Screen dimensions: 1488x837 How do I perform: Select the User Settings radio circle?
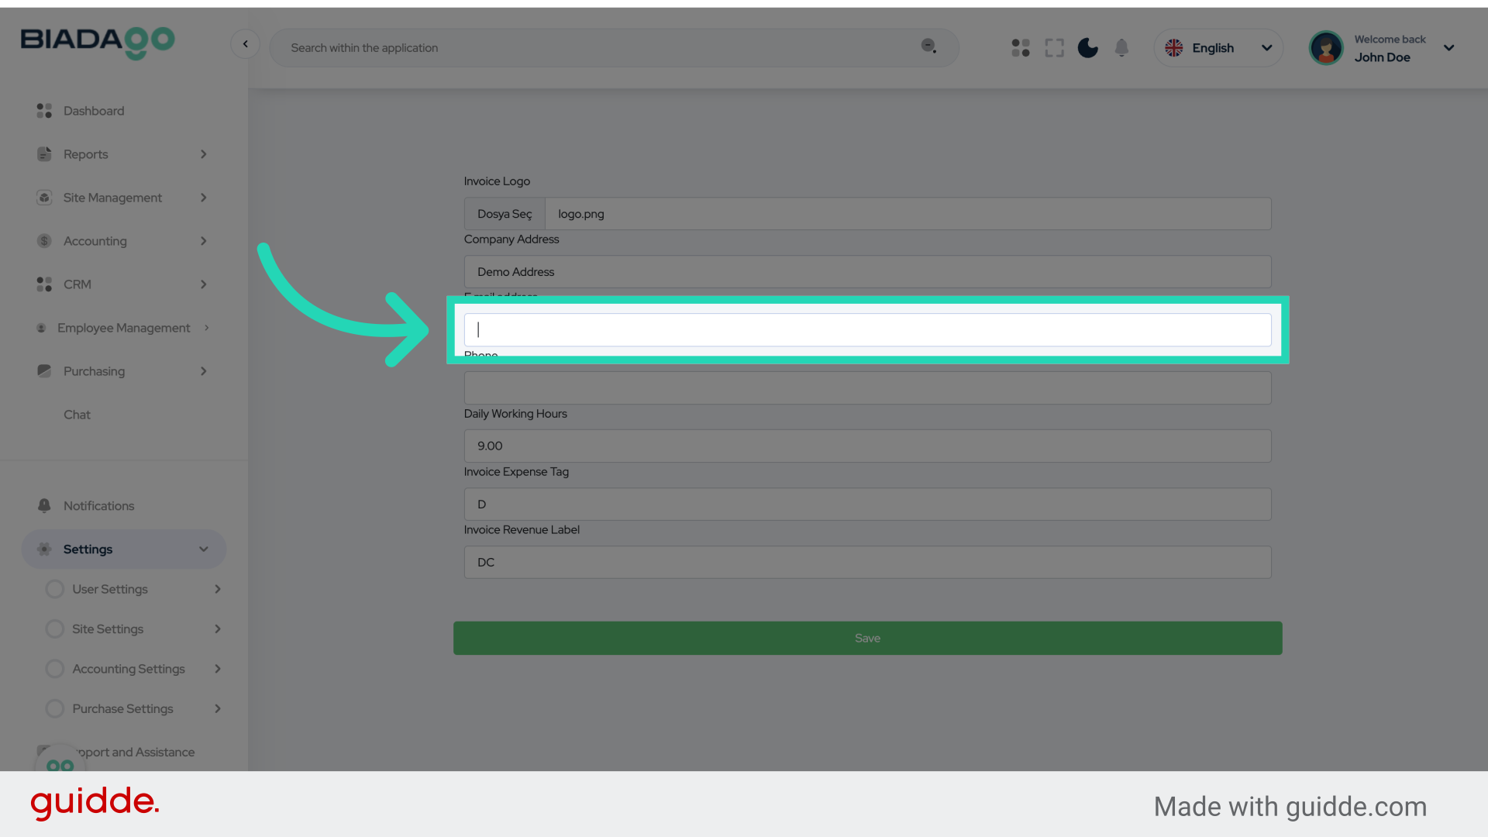tap(55, 589)
